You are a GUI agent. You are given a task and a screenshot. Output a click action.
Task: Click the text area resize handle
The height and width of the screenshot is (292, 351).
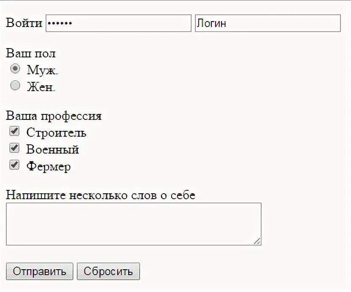click(x=257, y=241)
